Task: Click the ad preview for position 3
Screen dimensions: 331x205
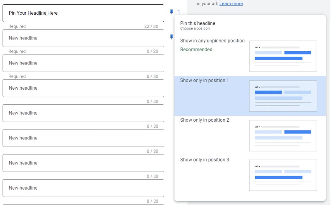Action: pos(283,175)
